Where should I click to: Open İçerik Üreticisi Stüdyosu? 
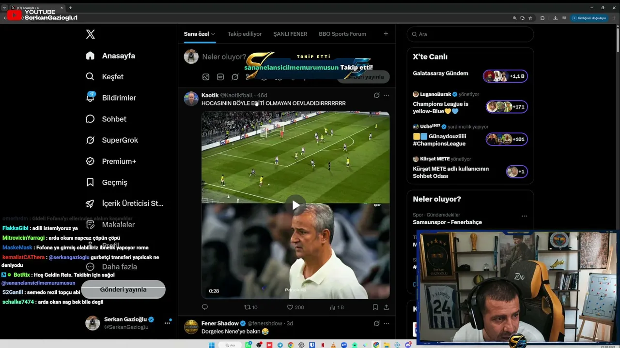(124, 203)
